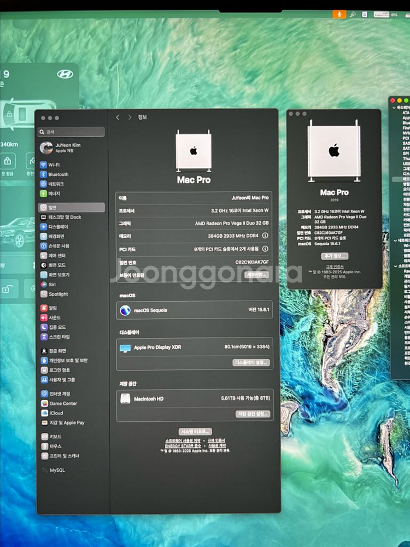Viewport: 410px width, 547px height.
Task: Open Game Center settings
Action: pos(72,403)
